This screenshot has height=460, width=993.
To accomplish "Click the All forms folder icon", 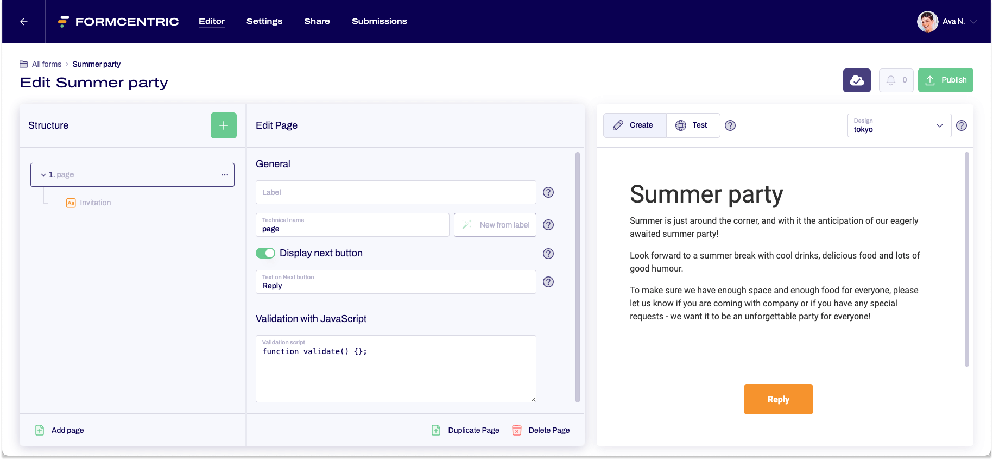I will (x=24, y=64).
